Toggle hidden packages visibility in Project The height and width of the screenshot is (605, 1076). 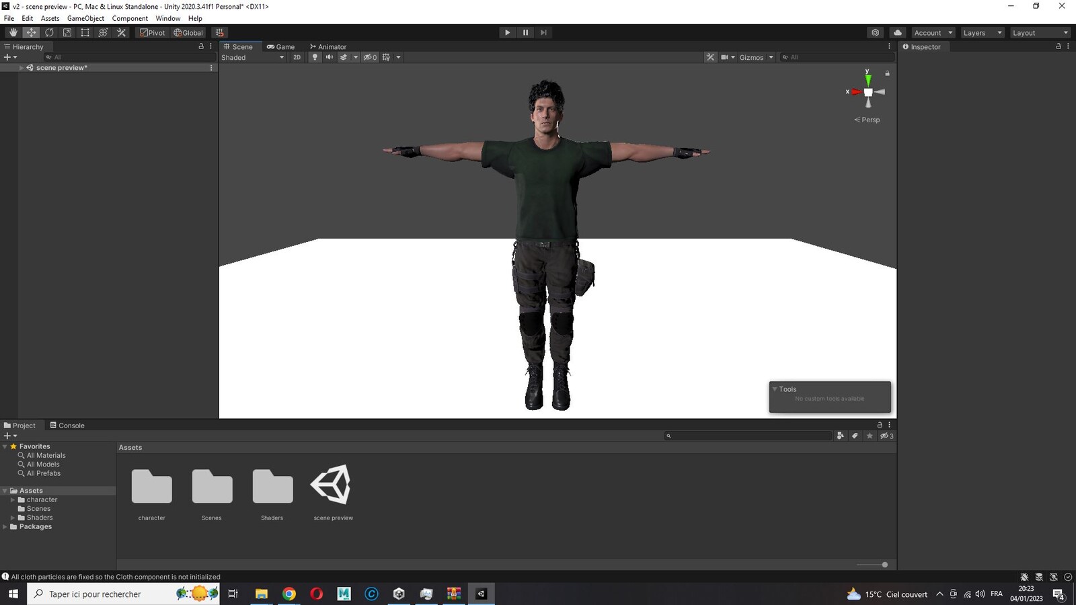point(887,436)
